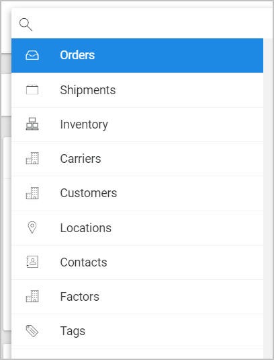Go to the Carriers section
Screen dimensions: 274x360
137,159
